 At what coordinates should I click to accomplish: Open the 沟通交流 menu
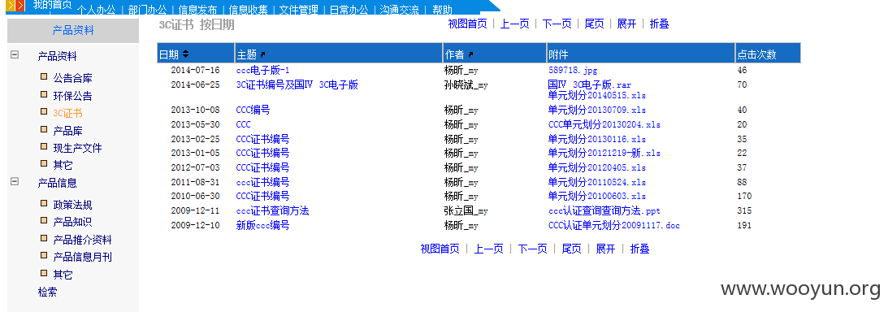tap(399, 10)
